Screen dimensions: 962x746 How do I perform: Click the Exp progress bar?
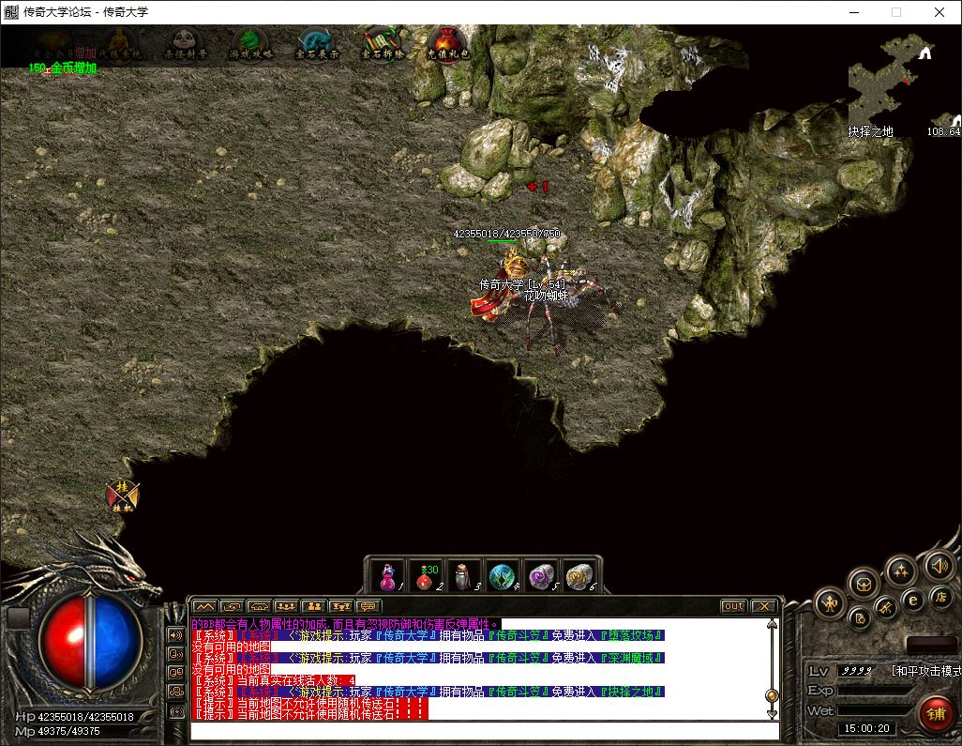coord(876,691)
